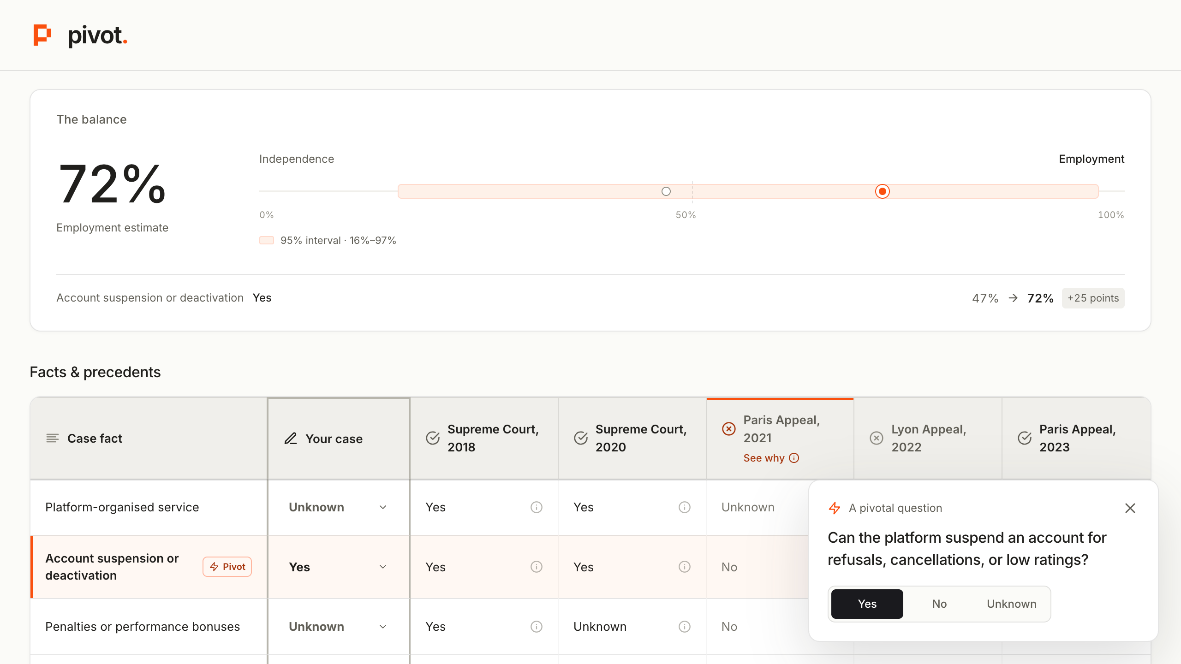Click the Pivot badge on Account suspension row
The image size is (1181, 664).
(x=227, y=567)
